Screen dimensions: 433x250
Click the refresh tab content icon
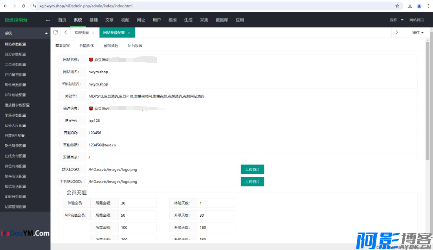coord(55,33)
